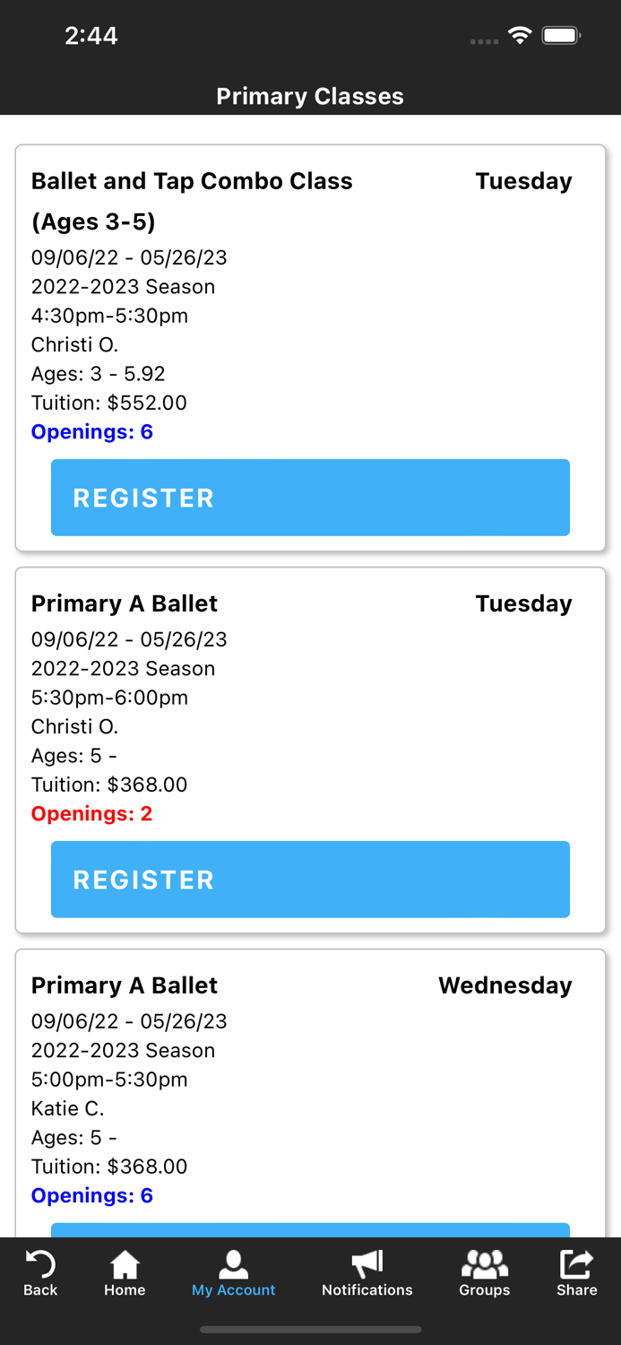Image resolution: width=621 pixels, height=1345 pixels.
Task: Register for Ballet and Tap Combo Class
Action: click(x=310, y=497)
